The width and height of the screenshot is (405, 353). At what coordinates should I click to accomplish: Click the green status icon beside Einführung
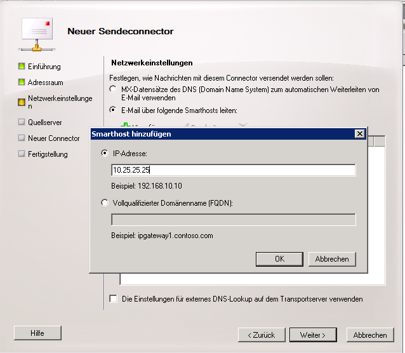tap(22, 66)
